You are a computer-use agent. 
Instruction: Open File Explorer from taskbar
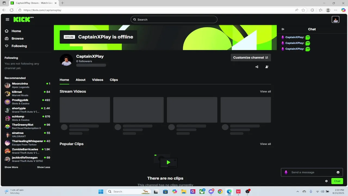tap(184, 191)
